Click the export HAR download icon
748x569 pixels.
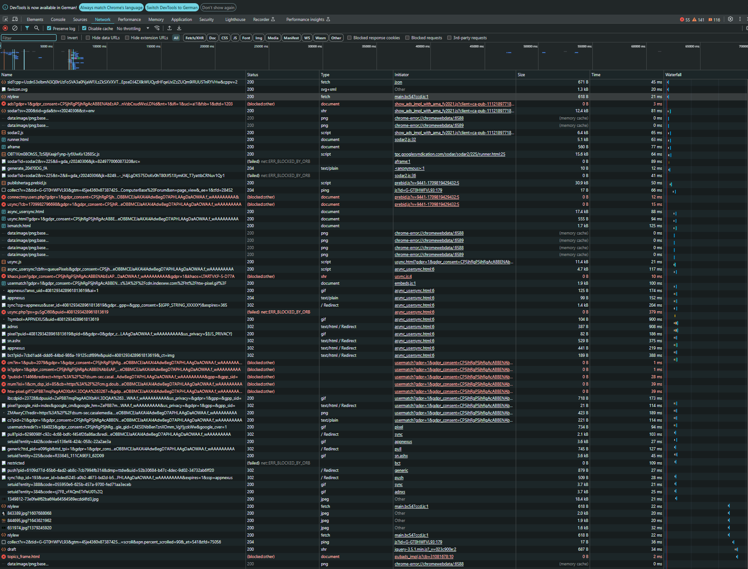tap(179, 28)
